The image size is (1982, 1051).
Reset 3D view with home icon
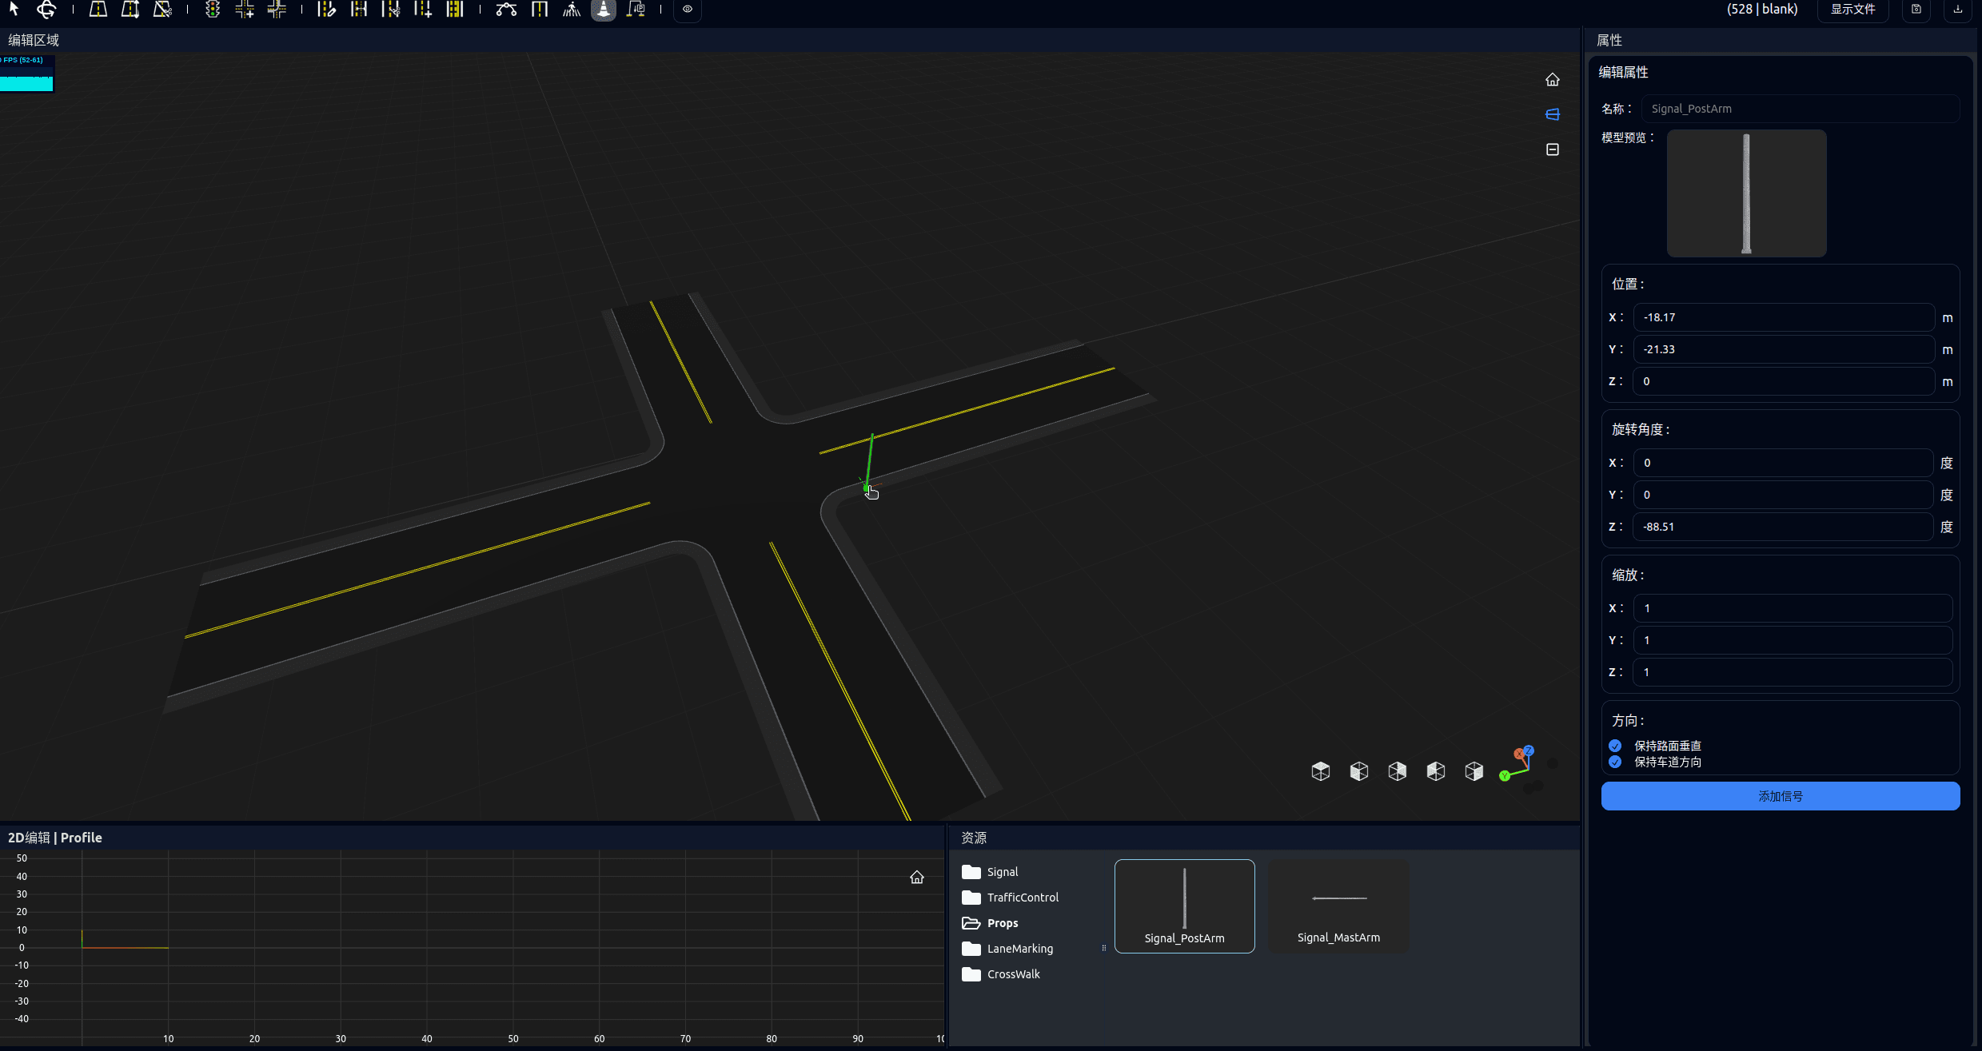(1553, 79)
